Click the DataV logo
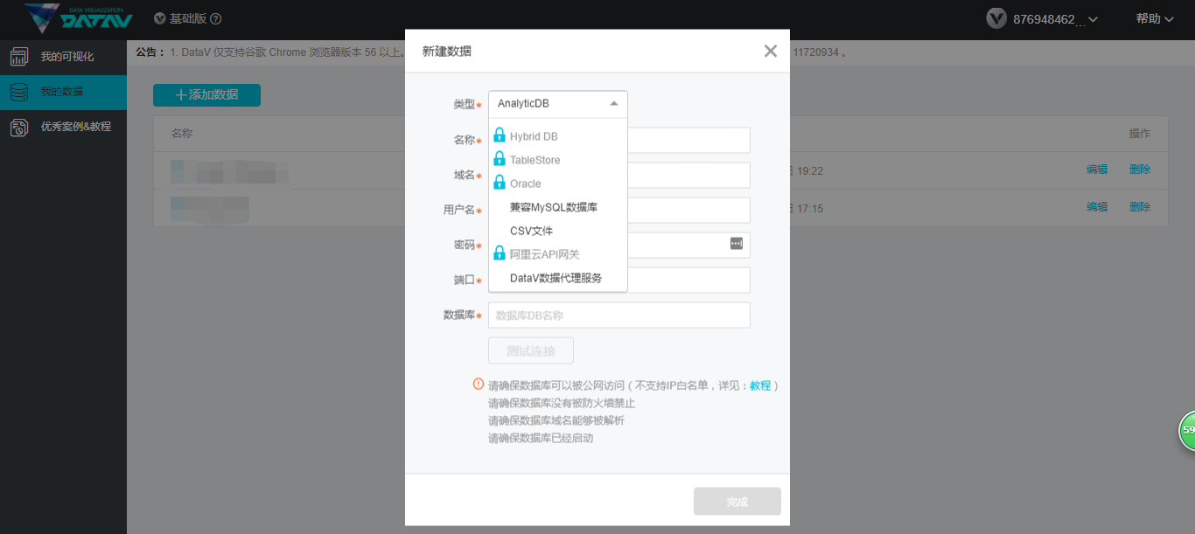Viewport: 1195px width, 534px height. click(x=79, y=18)
